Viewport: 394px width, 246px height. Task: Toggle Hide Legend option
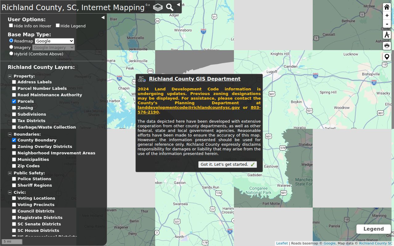[x=58, y=26]
